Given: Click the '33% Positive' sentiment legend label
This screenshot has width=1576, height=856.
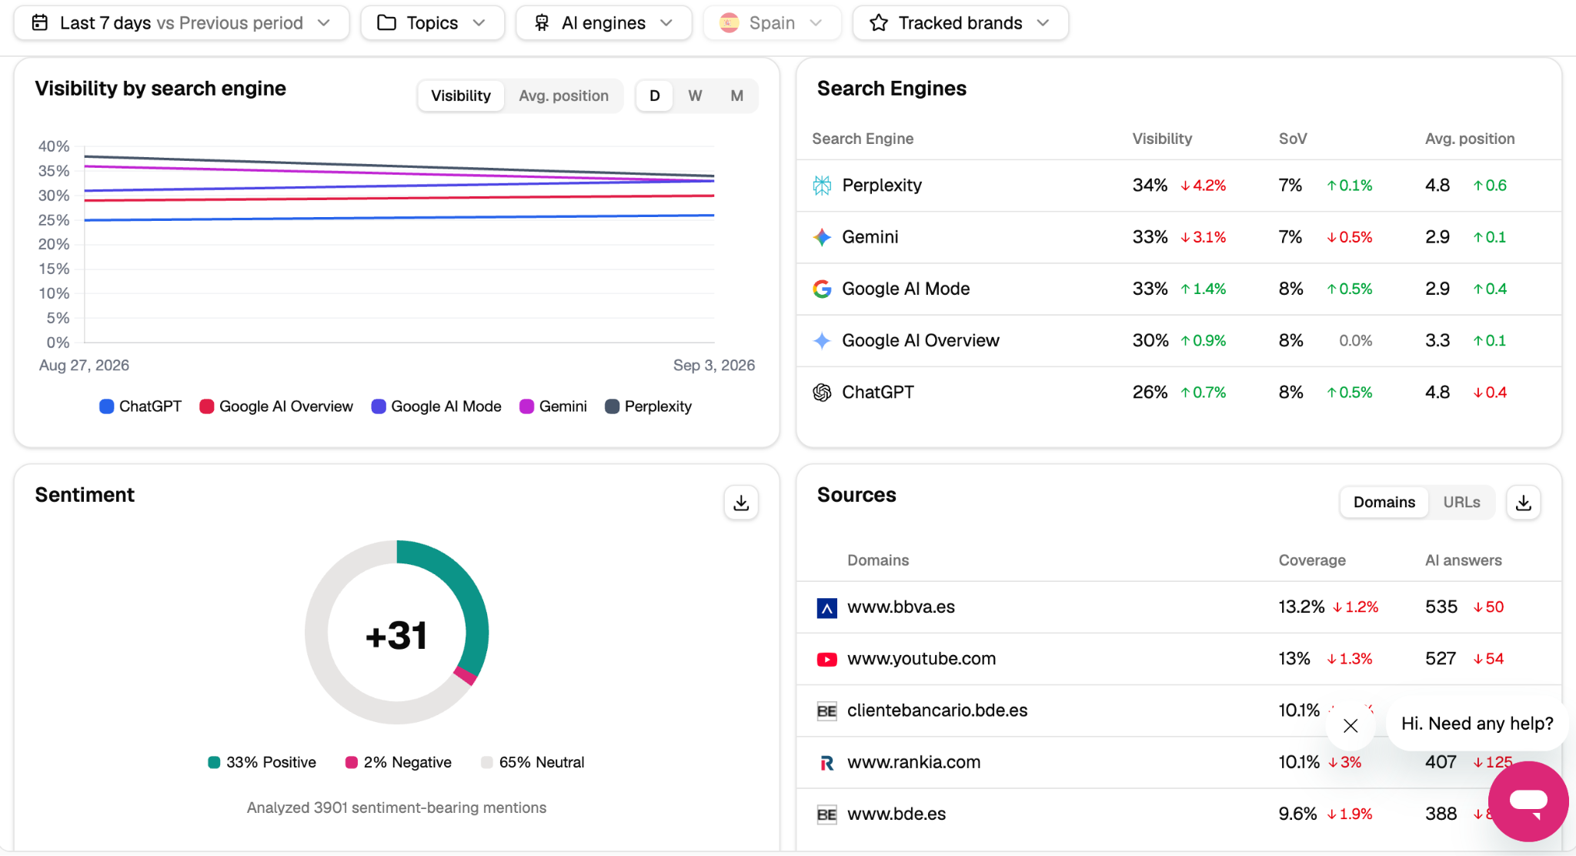Looking at the screenshot, I should [x=262, y=762].
